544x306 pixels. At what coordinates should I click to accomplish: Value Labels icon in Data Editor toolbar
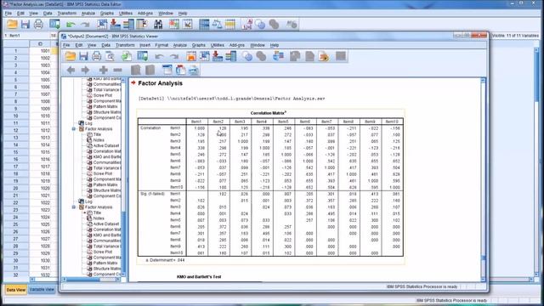247,24
